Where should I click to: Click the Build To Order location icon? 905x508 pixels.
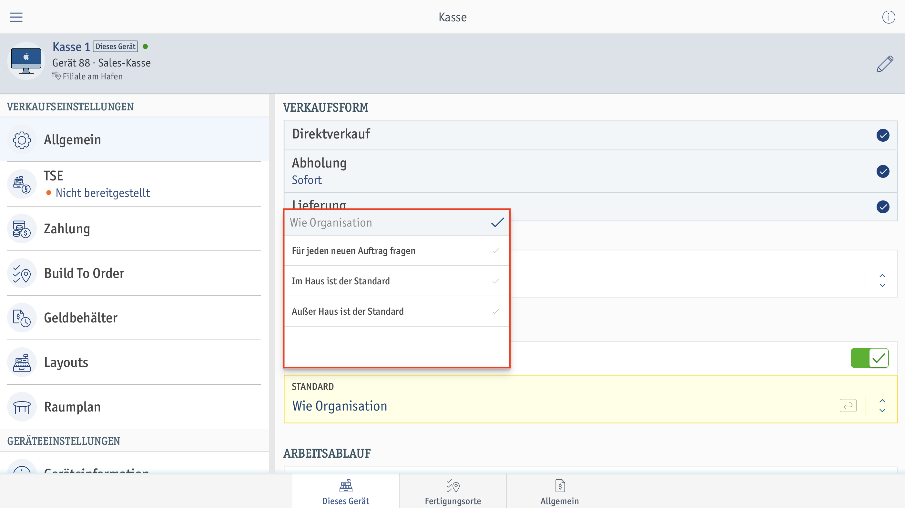click(22, 273)
